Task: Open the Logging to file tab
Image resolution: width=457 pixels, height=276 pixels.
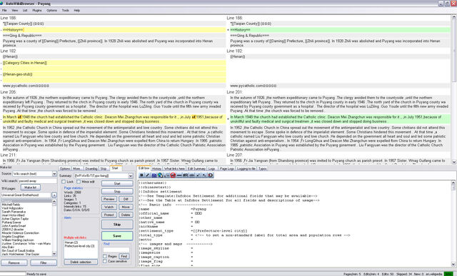Action: click(246, 168)
